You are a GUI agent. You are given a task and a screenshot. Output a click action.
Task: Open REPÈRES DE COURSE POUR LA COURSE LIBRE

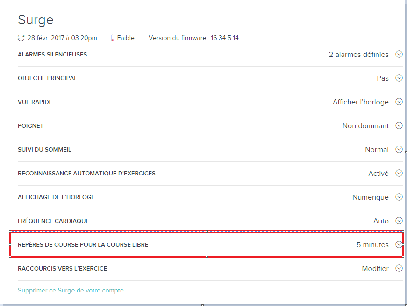(x=83, y=245)
